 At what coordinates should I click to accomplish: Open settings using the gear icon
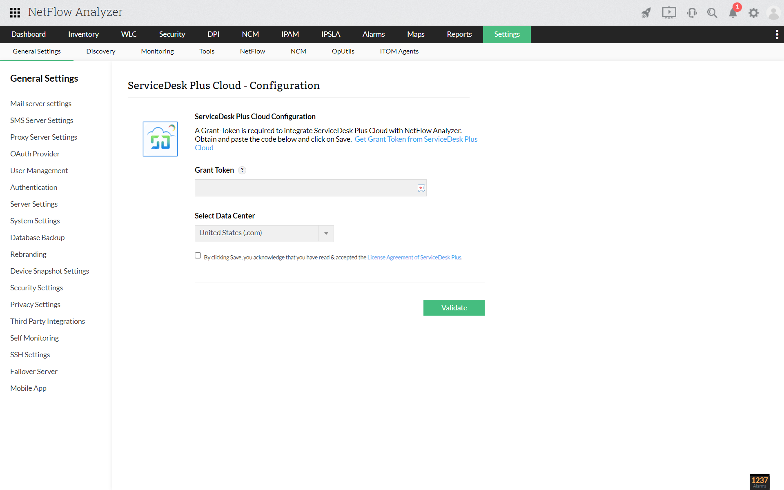pyautogui.click(x=754, y=13)
